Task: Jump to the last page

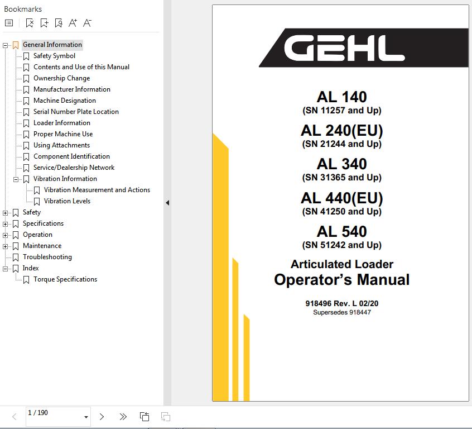Action: point(123,417)
